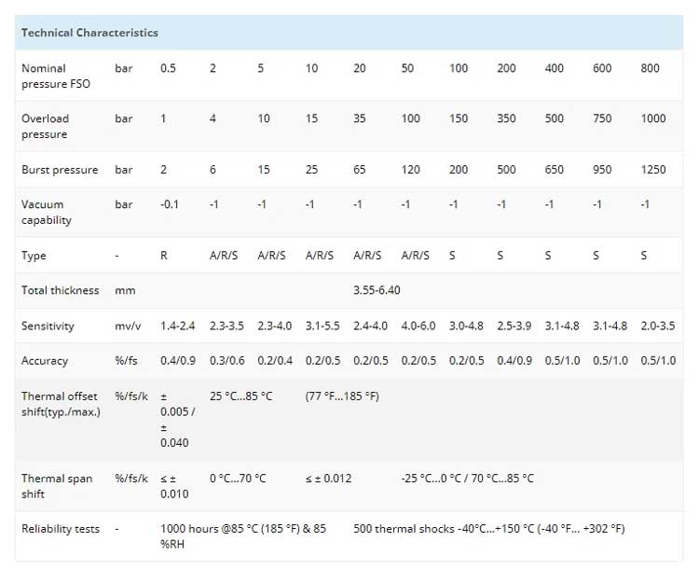
Task: Click nominal pressure value 400
Action: pyautogui.click(x=555, y=68)
